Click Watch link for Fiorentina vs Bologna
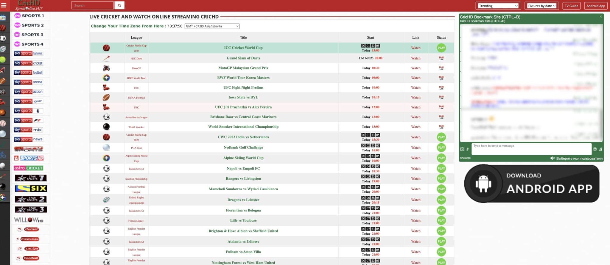 (x=416, y=211)
